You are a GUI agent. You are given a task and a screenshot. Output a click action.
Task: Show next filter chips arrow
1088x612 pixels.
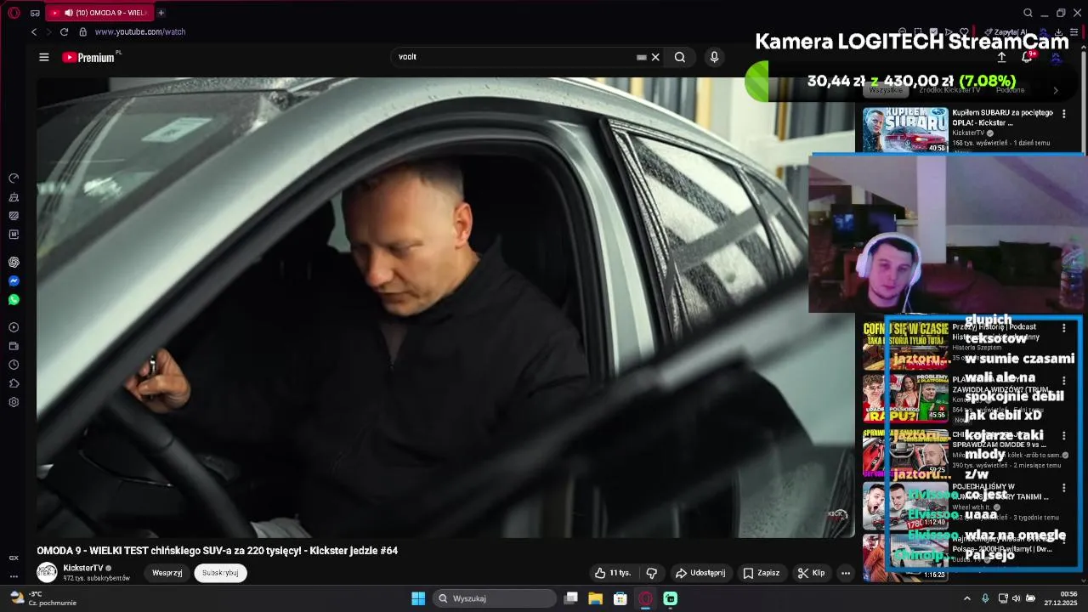(x=1056, y=90)
